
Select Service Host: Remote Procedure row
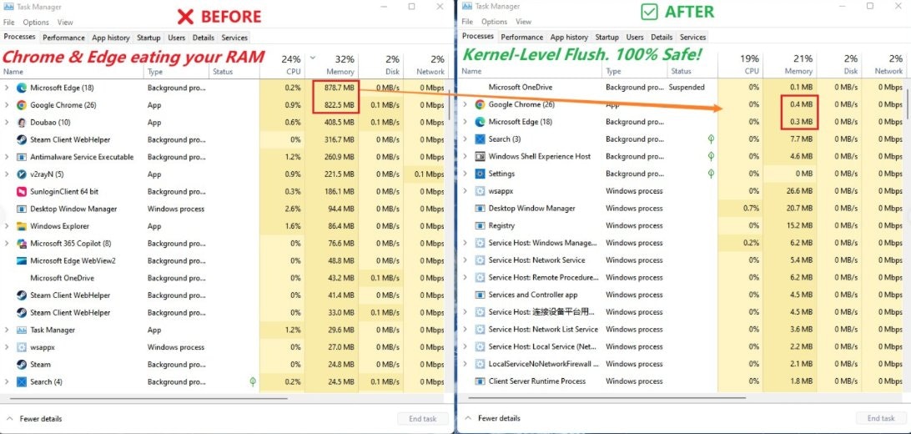tap(681, 278)
